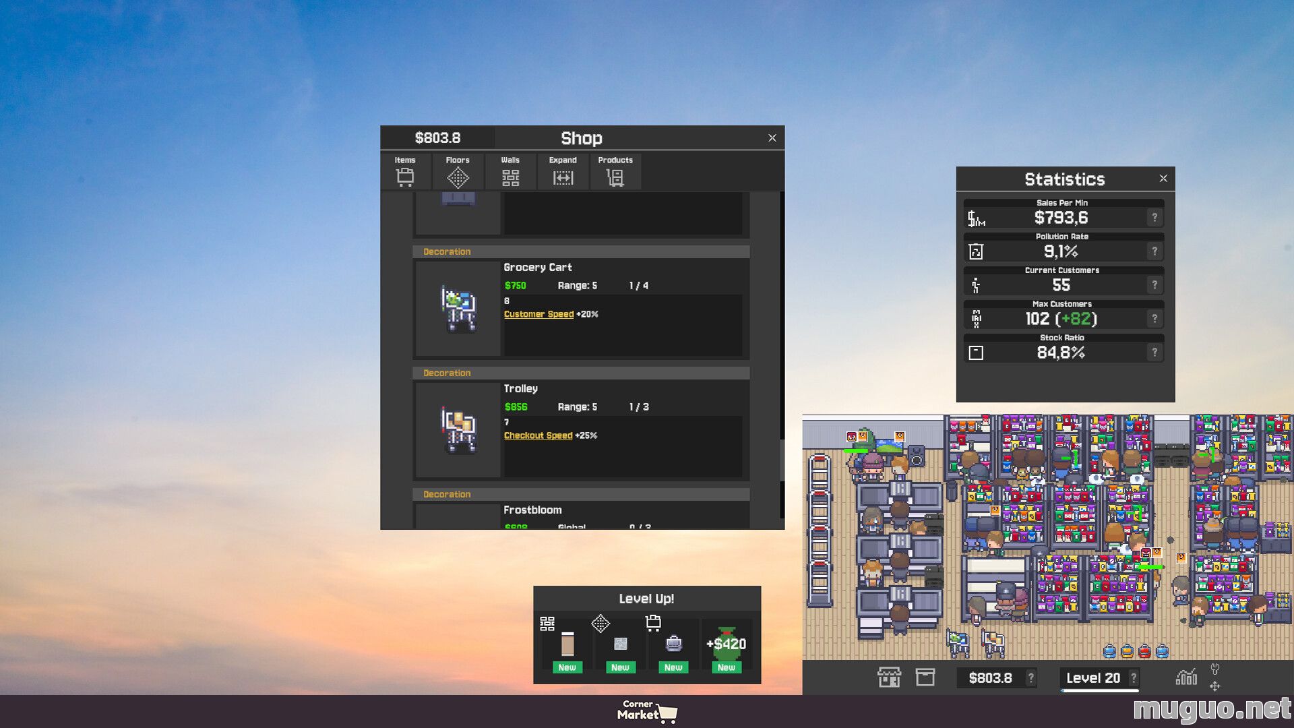Click the wrench settings icon in bottom bar
1294x728 pixels.
1215,669
